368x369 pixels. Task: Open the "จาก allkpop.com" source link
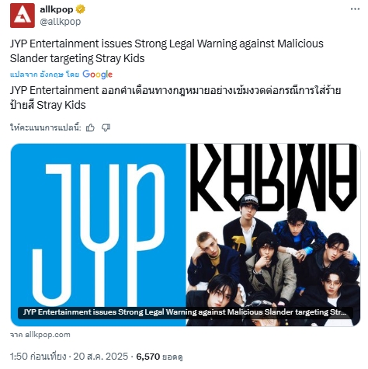pyautogui.click(x=40, y=335)
